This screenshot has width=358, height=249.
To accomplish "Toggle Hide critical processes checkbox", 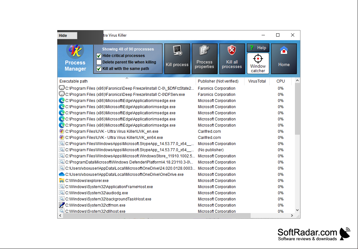I will [99, 56].
